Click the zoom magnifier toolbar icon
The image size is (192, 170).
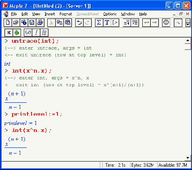coord(178,23)
